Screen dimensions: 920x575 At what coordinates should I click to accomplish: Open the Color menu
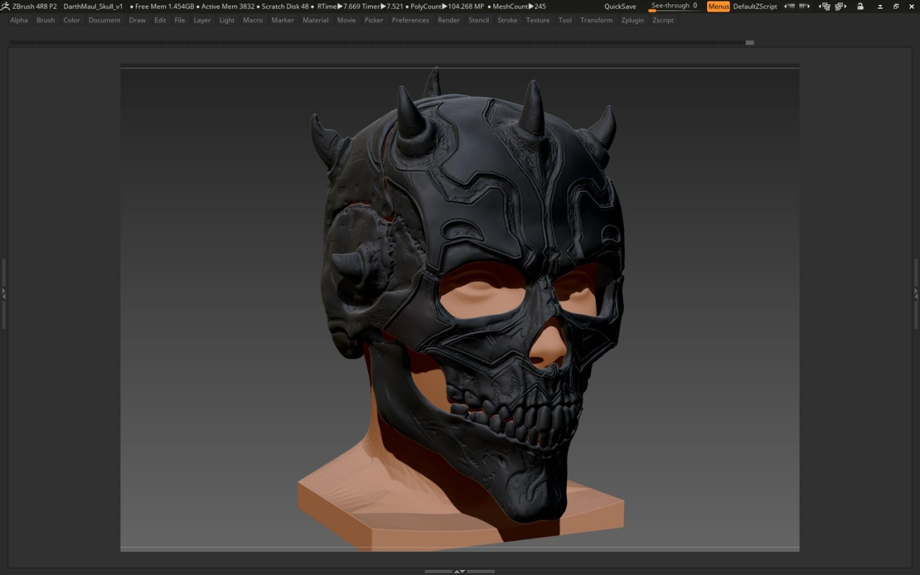coord(72,20)
